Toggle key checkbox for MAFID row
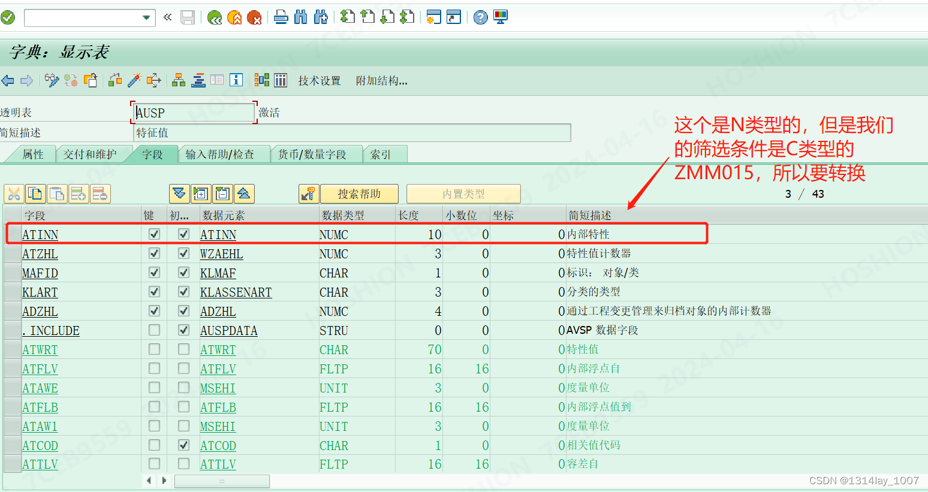This screenshot has width=928, height=492. point(154,273)
